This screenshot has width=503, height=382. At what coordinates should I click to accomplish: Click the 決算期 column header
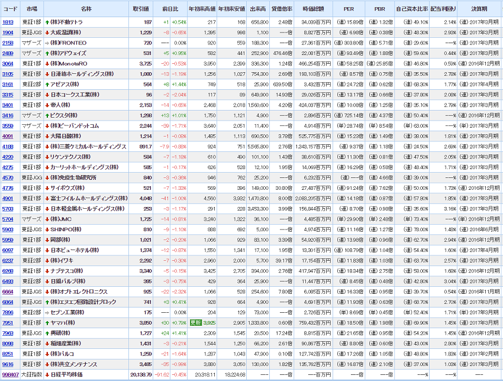pyautogui.click(x=479, y=9)
